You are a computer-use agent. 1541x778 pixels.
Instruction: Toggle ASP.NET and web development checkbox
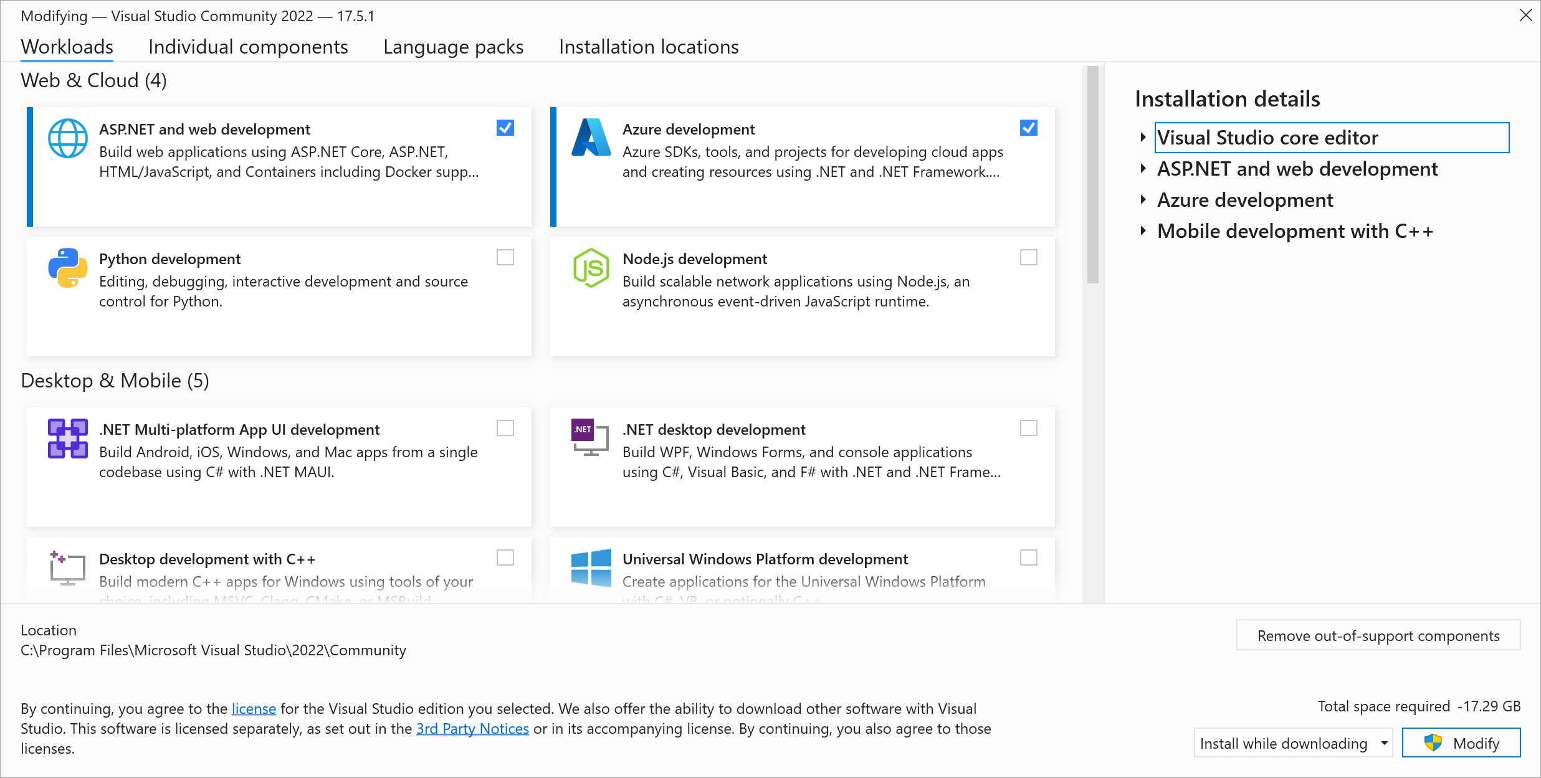(x=505, y=128)
